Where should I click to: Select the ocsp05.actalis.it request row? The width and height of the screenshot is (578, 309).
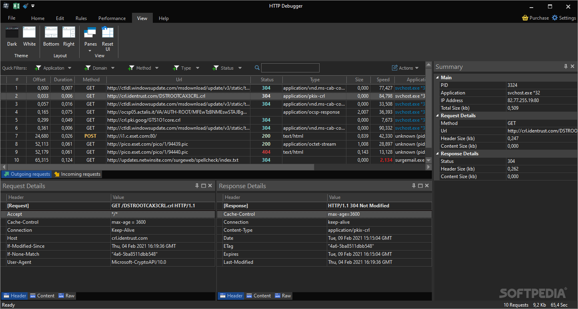point(213,112)
